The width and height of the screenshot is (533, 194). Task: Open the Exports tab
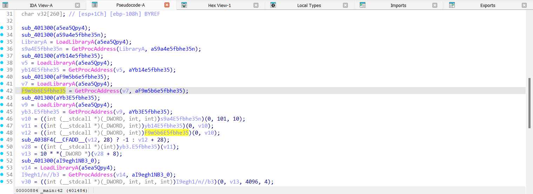pyautogui.click(x=487, y=5)
